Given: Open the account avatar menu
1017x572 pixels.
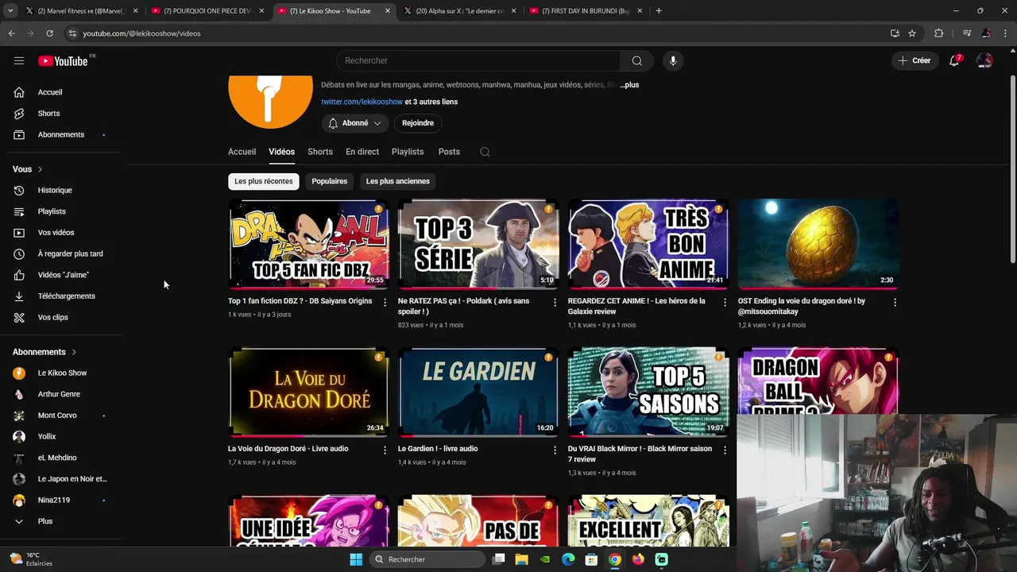Looking at the screenshot, I should coord(984,60).
